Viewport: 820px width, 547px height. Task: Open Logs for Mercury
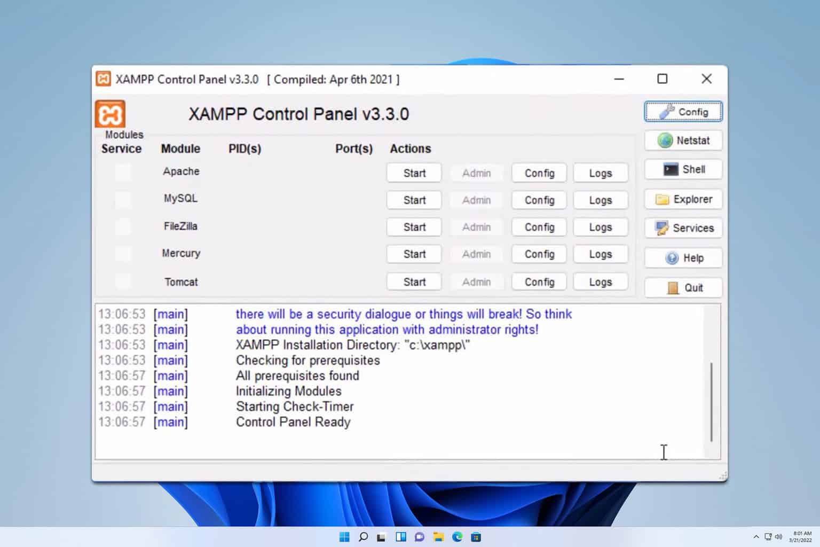click(x=601, y=254)
